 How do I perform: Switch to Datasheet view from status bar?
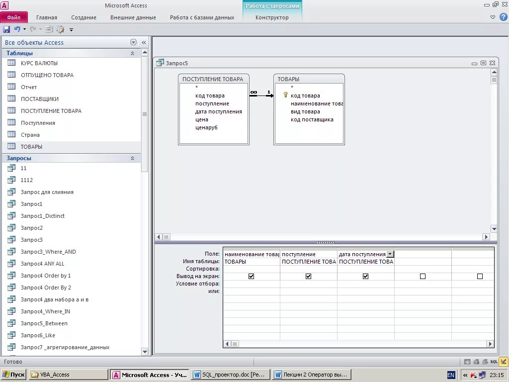click(x=467, y=361)
